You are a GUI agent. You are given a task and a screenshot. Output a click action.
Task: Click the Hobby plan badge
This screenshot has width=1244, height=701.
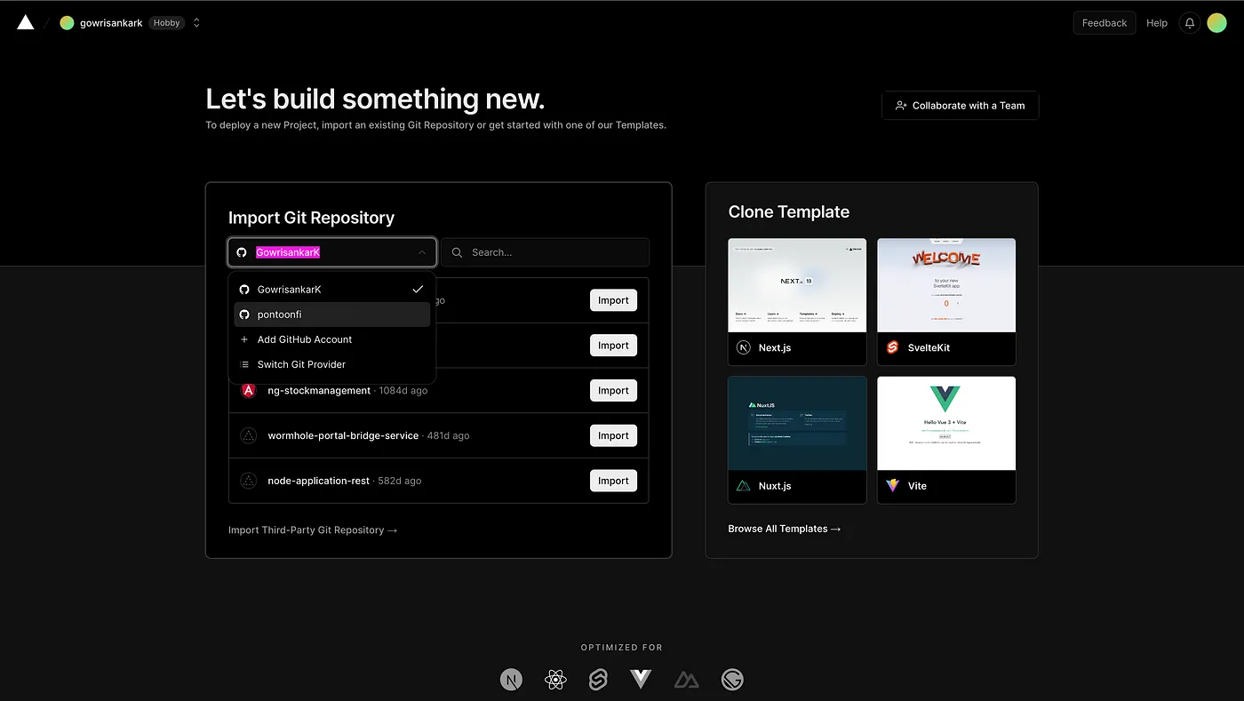pos(166,23)
